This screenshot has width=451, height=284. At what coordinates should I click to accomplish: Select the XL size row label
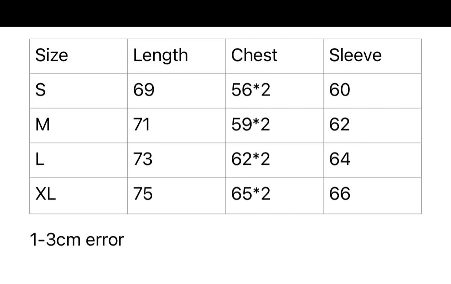[x=46, y=195]
